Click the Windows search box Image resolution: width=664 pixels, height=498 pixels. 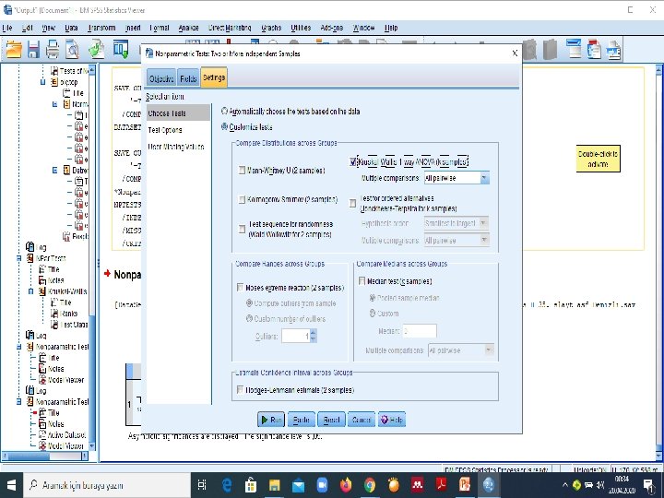pyautogui.click(x=107, y=485)
